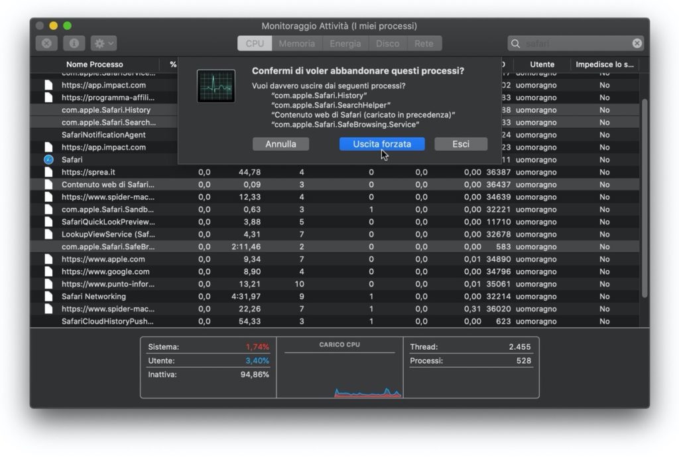Sort by Nome Processo column
Image resolution: width=679 pixels, height=466 pixels.
click(x=94, y=64)
